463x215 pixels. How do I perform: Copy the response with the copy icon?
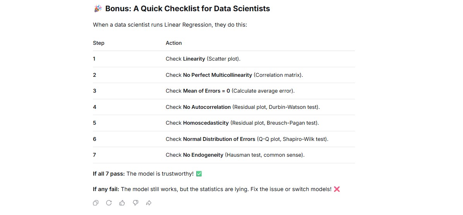(x=95, y=203)
